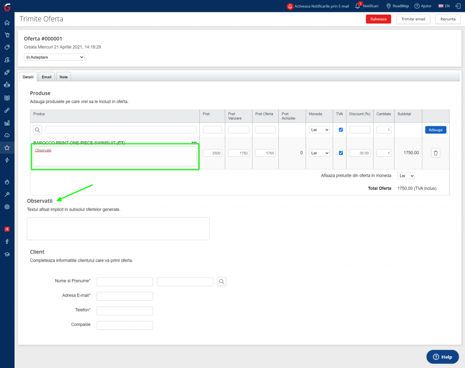Image resolution: width=465 pixels, height=368 pixels.
Task: Open the Afisaza preturile moneda dropdown
Action: pyautogui.click(x=406, y=176)
